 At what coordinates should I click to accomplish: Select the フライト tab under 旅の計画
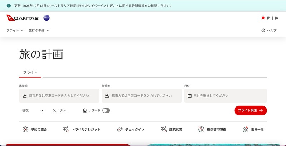tap(30, 72)
